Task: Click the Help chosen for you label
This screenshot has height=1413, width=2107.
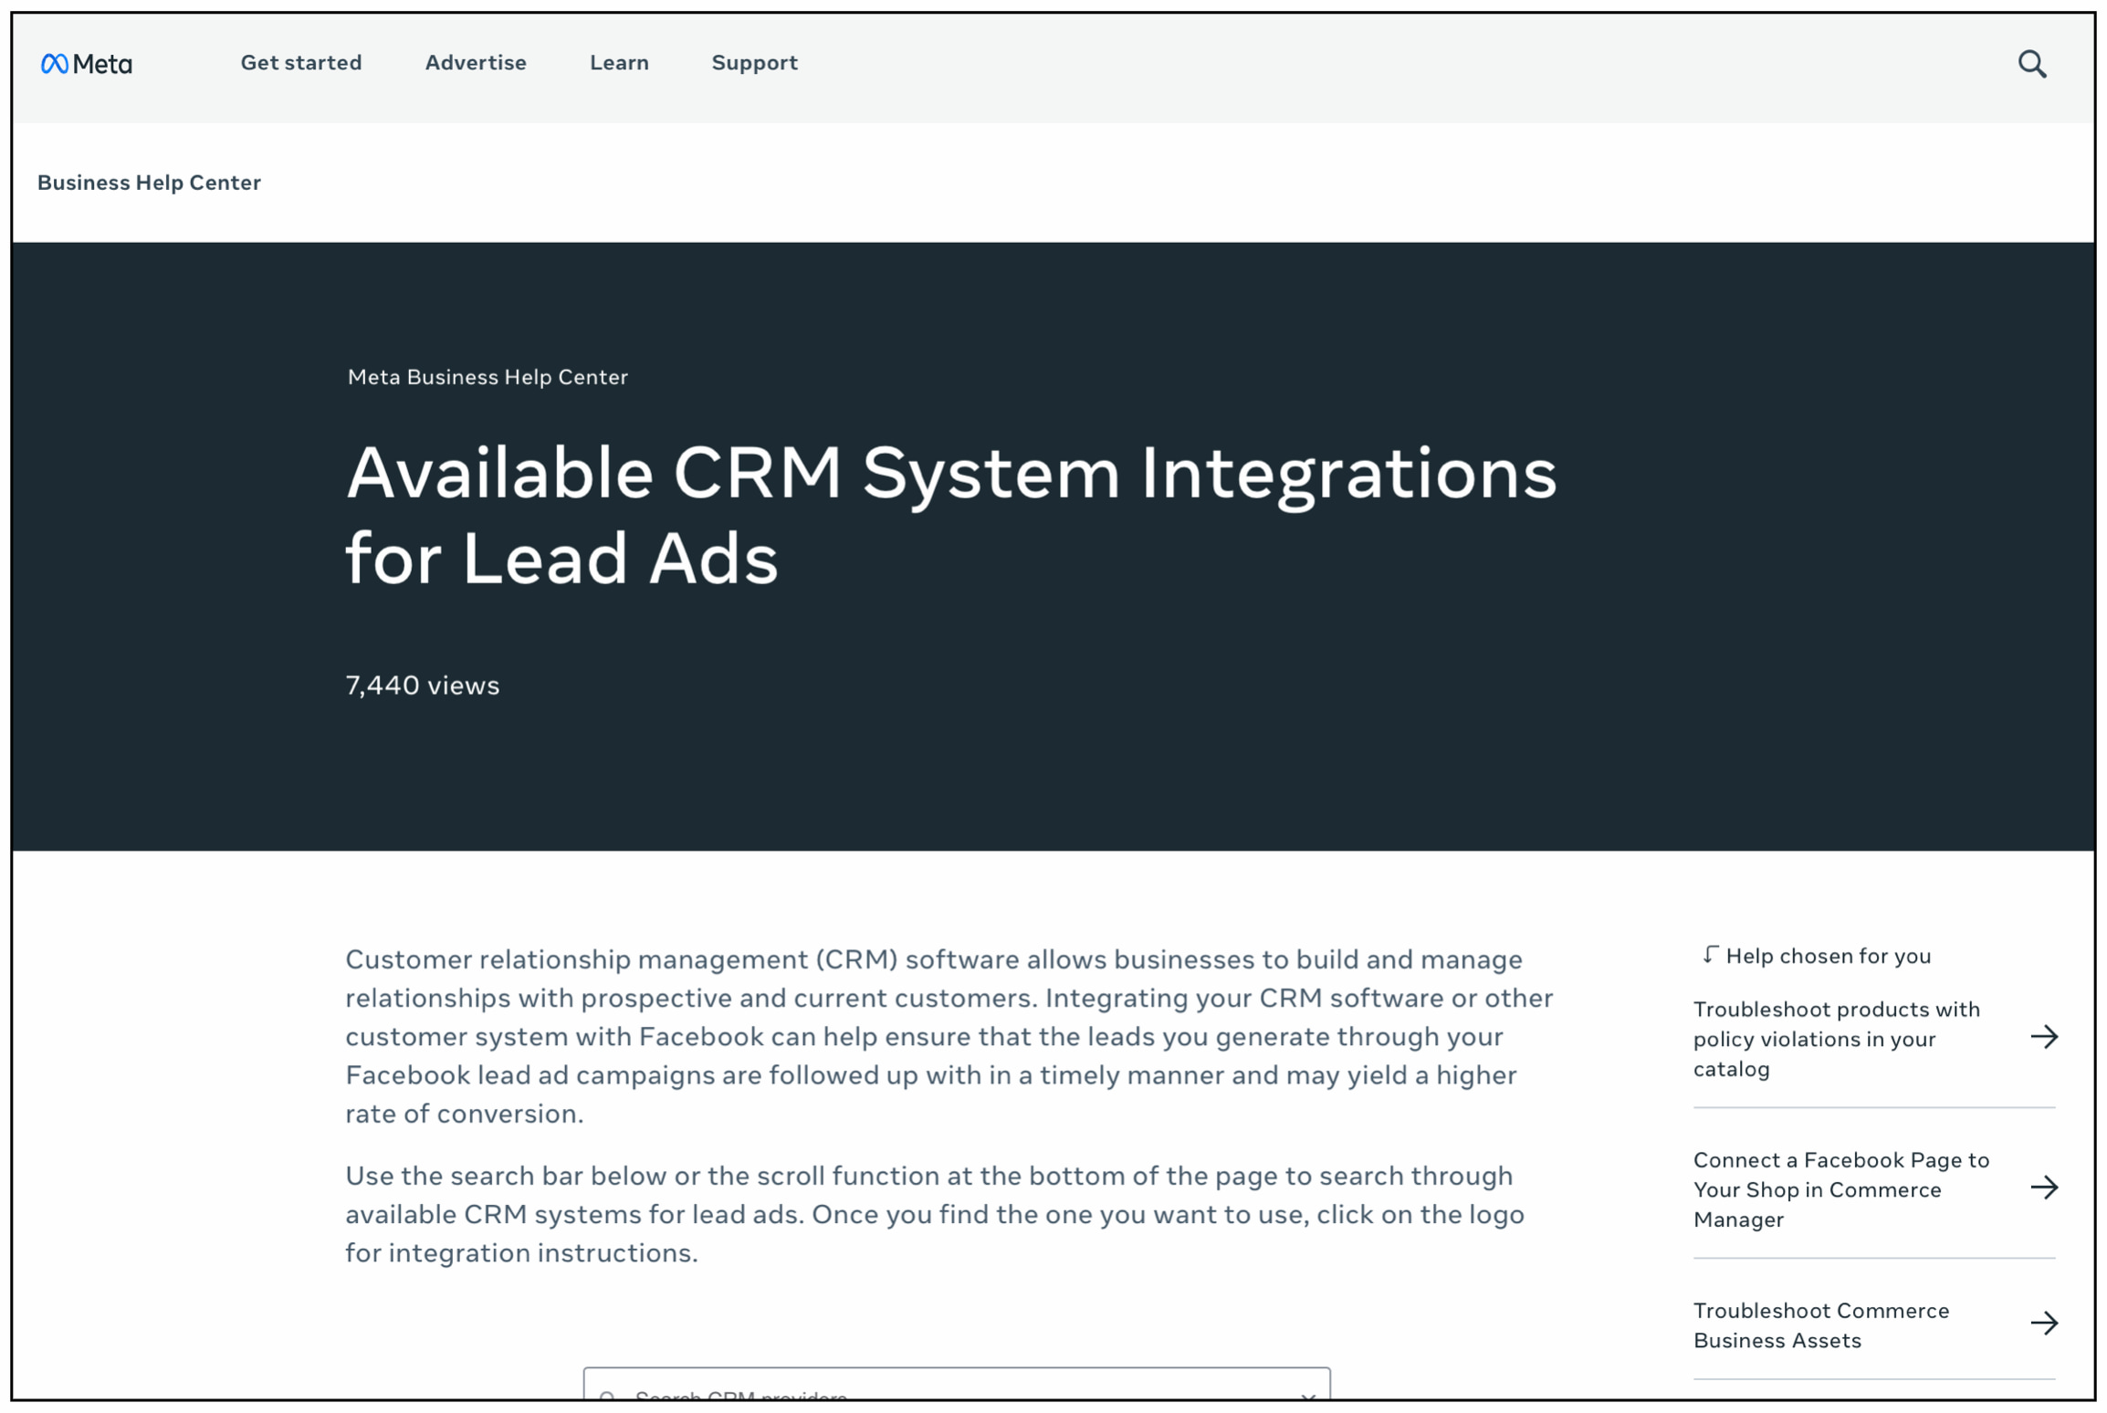Action: point(1829,956)
